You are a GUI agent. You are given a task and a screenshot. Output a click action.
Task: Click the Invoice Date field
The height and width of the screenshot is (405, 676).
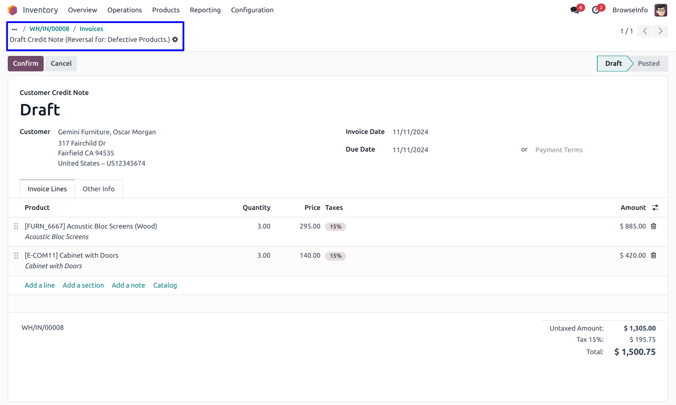[411, 132]
